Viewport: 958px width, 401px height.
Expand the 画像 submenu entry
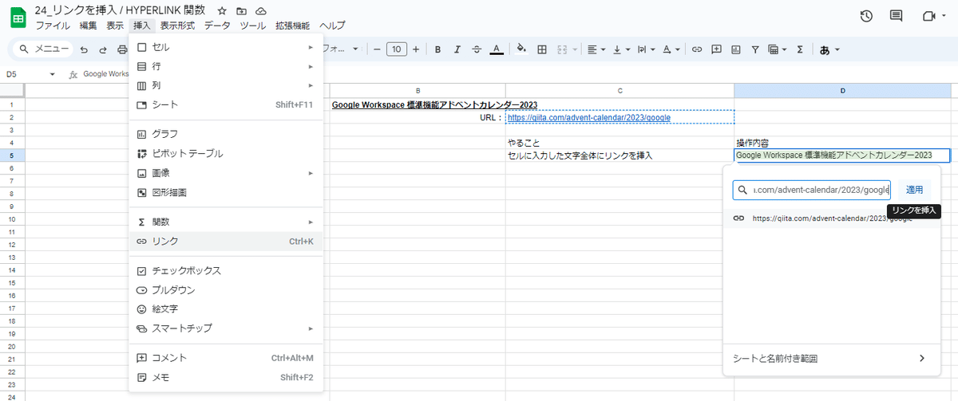tap(226, 173)
